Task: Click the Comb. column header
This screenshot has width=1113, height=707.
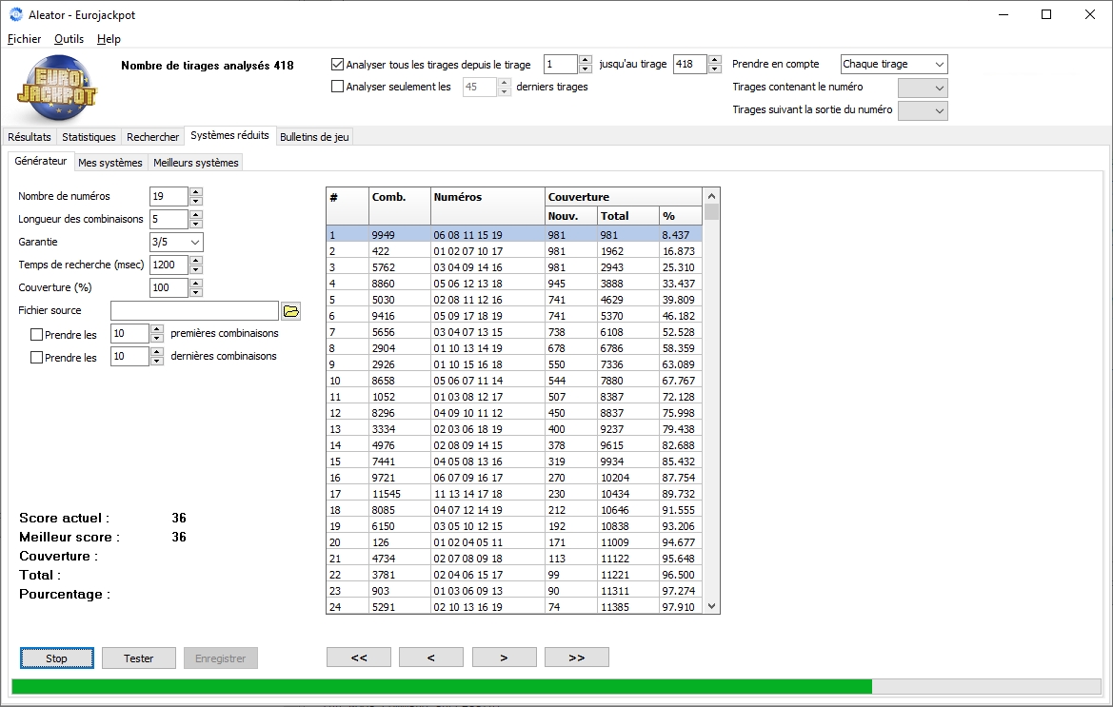Action: 400,206
